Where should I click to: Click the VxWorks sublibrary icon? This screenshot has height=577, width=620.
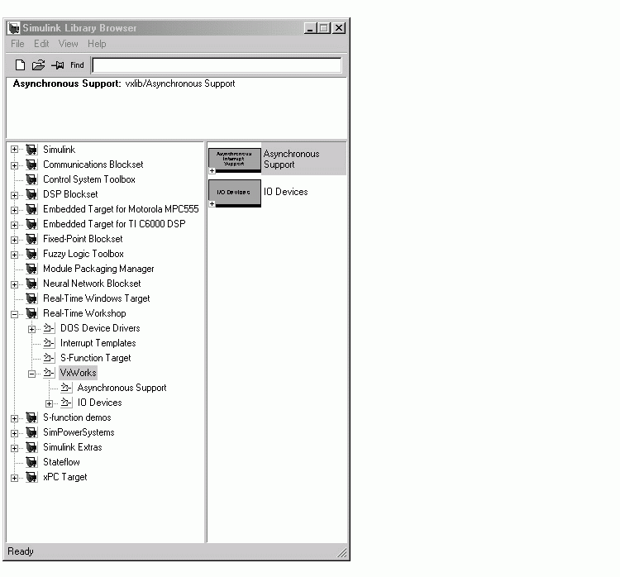tap(49, 373)
